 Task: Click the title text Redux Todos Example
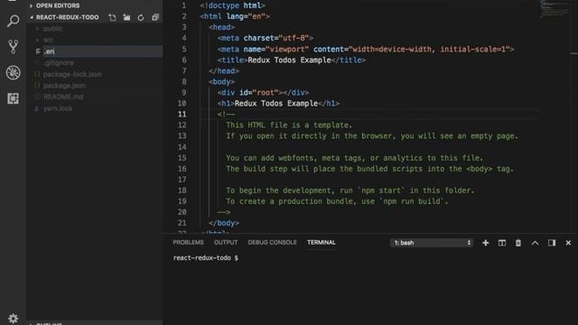point(289,60)
